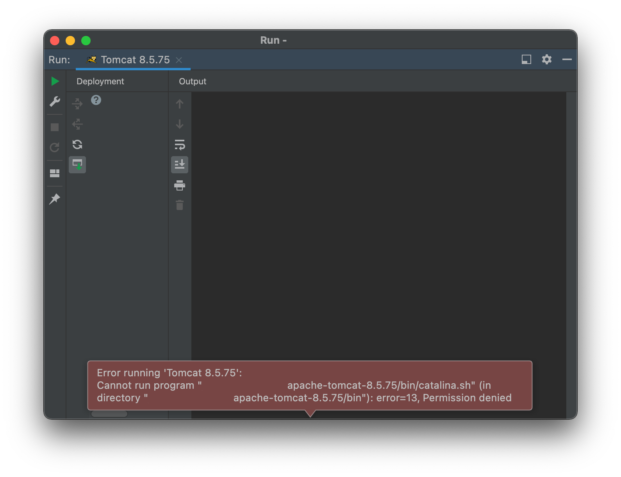This screenshot has height=477, width=621.
Task: Click the "Run:" label
Action: pos(59,60)
